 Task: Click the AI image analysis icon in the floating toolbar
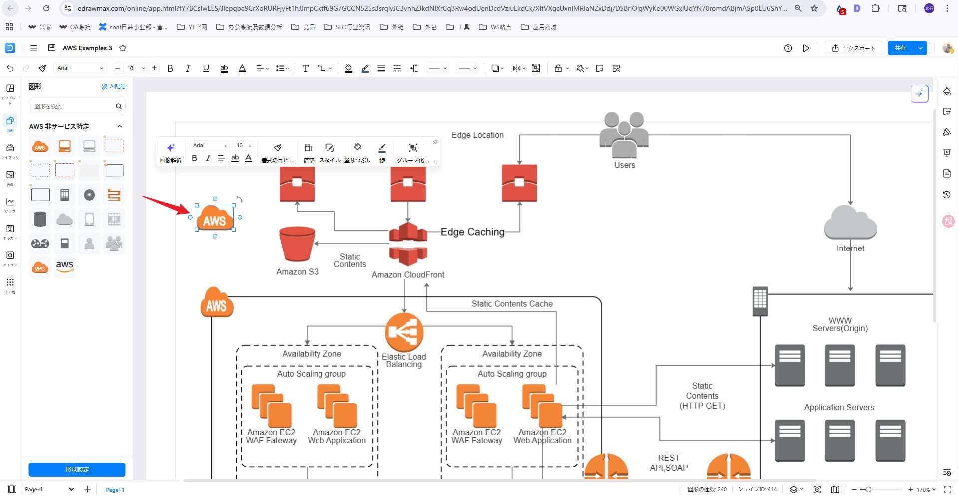pos(170,152)
